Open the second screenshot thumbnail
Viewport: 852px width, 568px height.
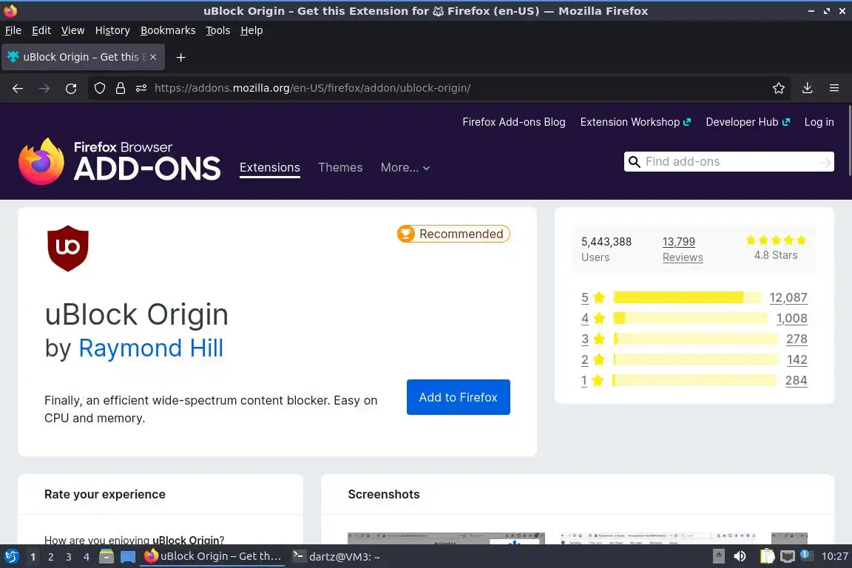pyautogui.click(x=658, y=538)
